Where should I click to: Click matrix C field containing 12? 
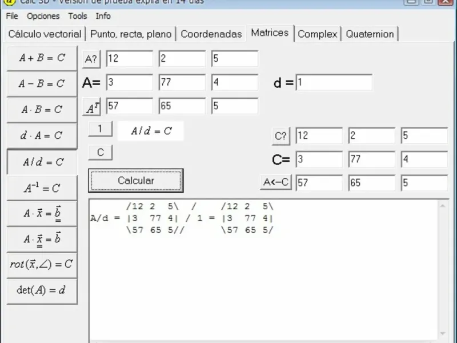coord(319,135)
